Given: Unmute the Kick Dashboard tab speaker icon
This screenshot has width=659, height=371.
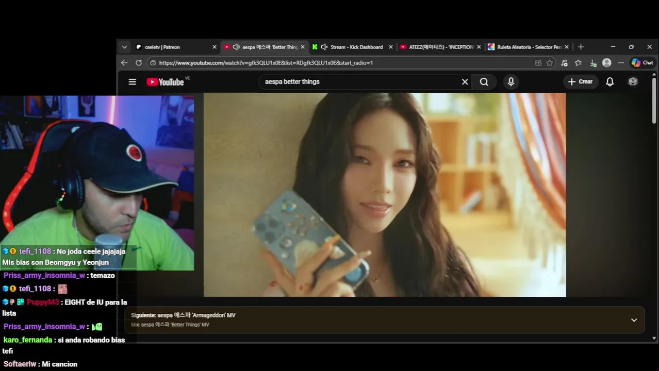Looking at the screenshot, I should pos(324,47).
